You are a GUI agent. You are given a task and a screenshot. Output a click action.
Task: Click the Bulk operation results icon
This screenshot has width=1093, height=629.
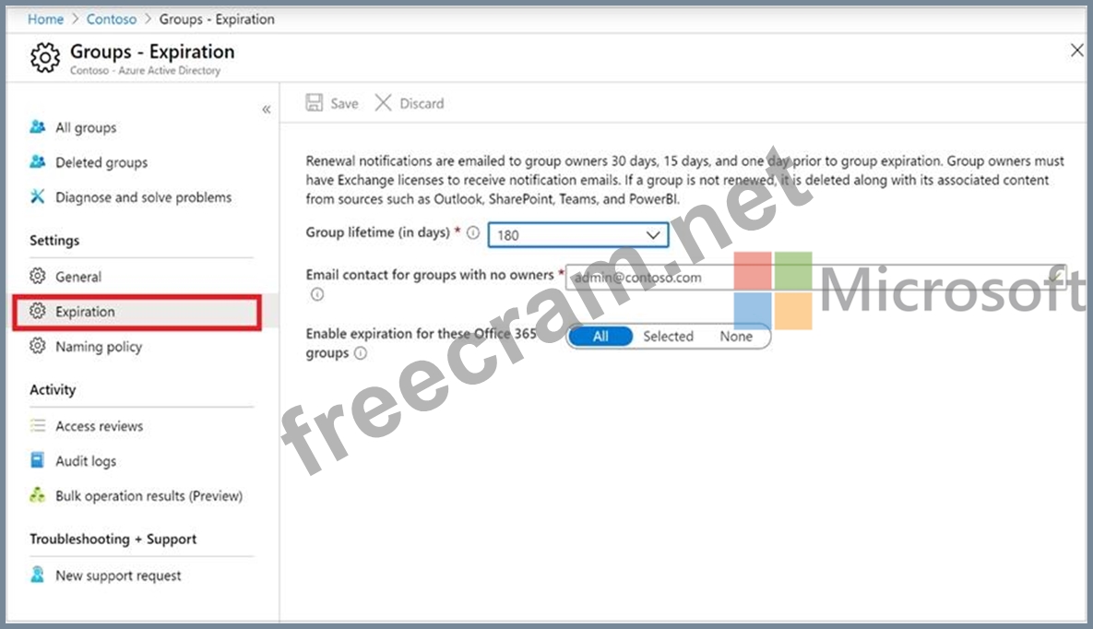click(38, 495)
